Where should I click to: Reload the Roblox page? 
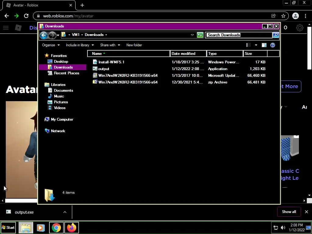tap(26, 16)
